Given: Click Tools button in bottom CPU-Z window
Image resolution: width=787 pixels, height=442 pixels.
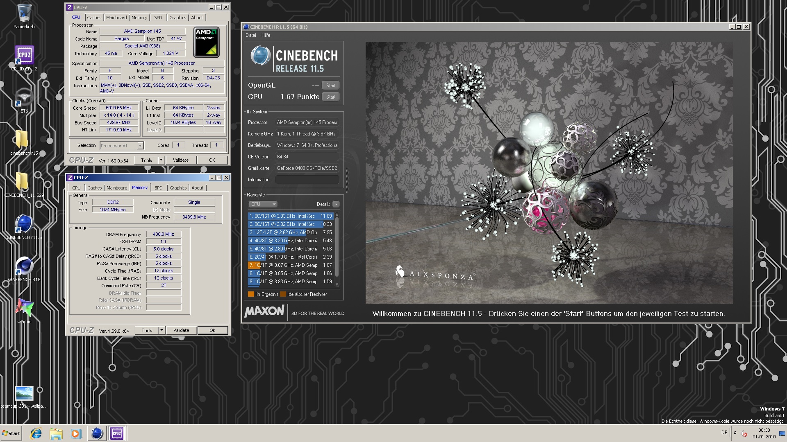Looking at the screenshot, I should (x=147, y=331).
